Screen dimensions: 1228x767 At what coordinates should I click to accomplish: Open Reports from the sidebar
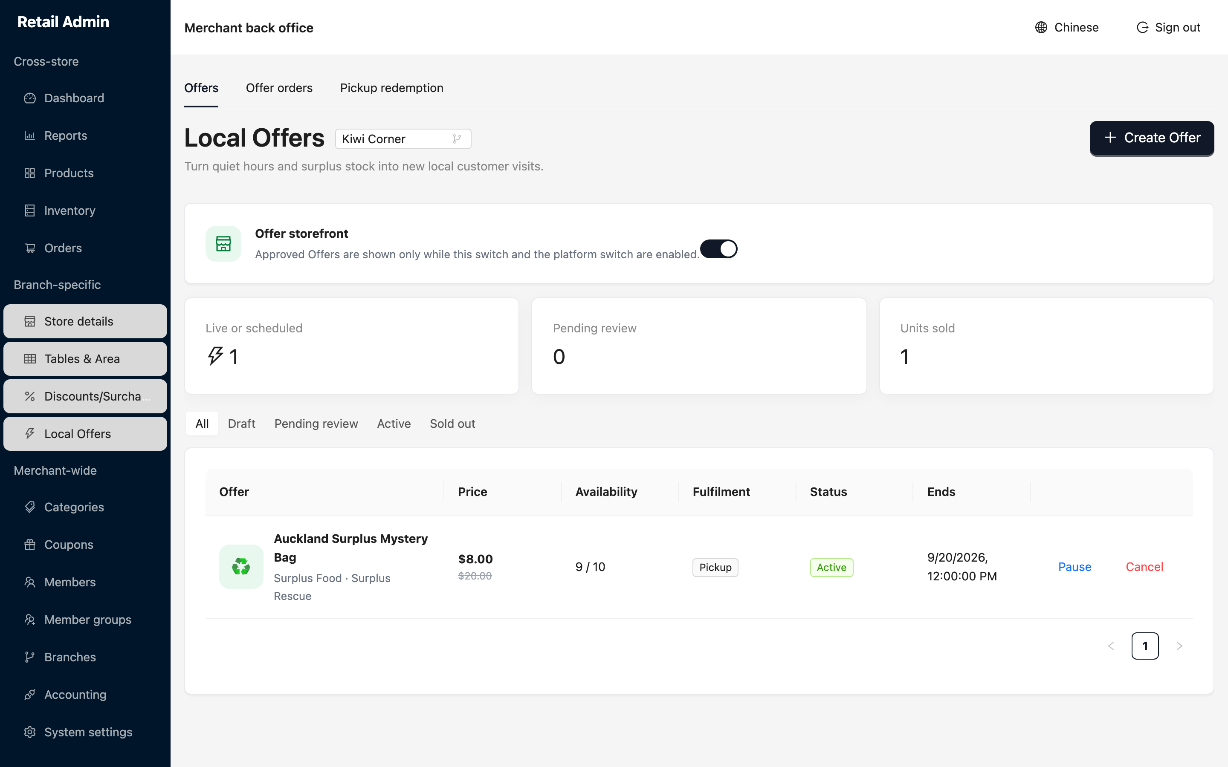click(x=85, y=136)
